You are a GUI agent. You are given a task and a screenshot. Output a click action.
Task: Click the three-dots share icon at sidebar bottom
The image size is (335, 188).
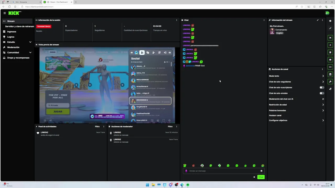coord(330,89)
